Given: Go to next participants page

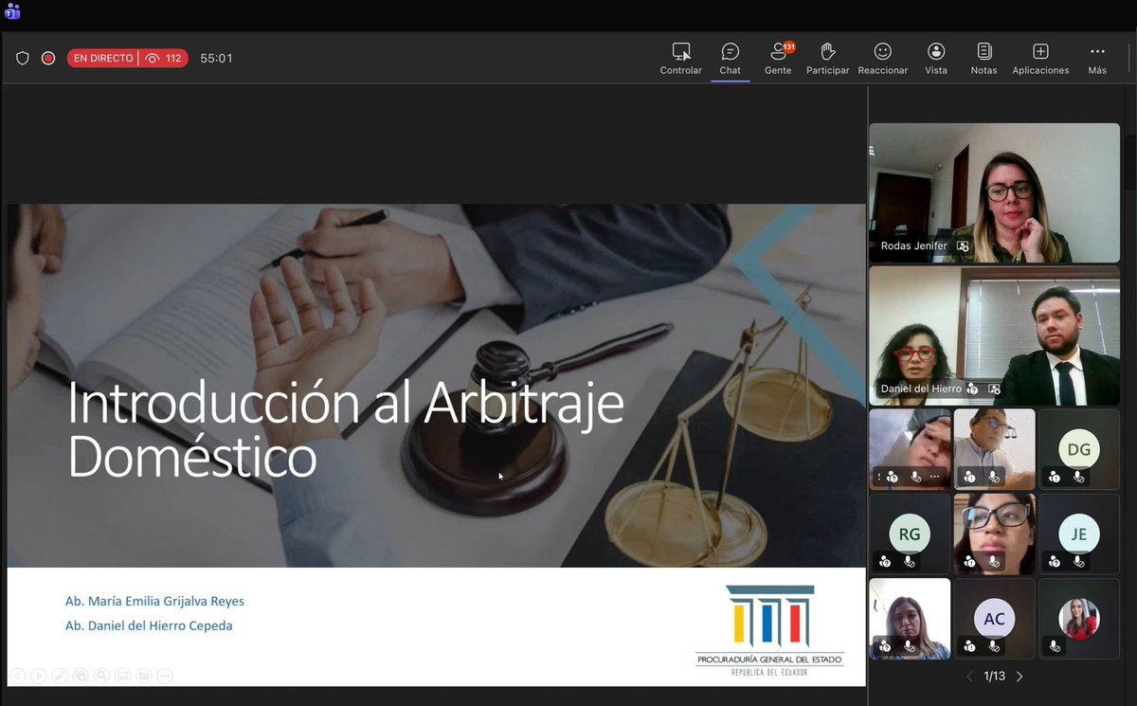Looking at the screenshot, I should click(1020, 677).
